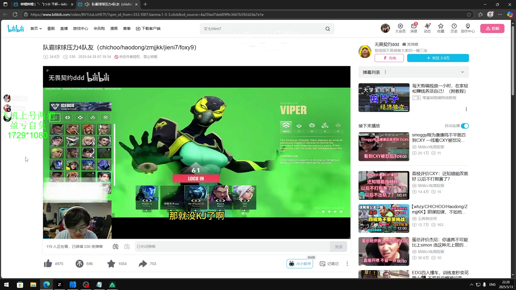Open File Explorer on taskbar
This screenshot has height=290, width=516.
[x=33, y=285]
